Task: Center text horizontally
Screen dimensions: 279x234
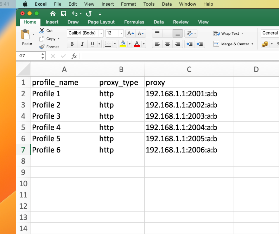Action: pos(167,44)
